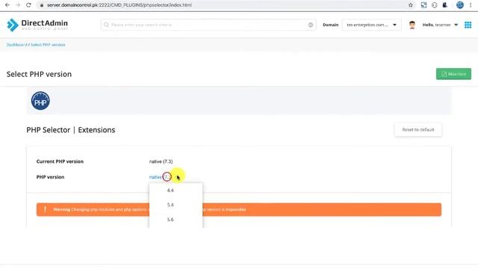
Task: Click the icon at search box right end
Action: click(311, 25)
